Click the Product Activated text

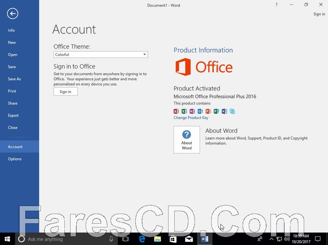point(197,88)
